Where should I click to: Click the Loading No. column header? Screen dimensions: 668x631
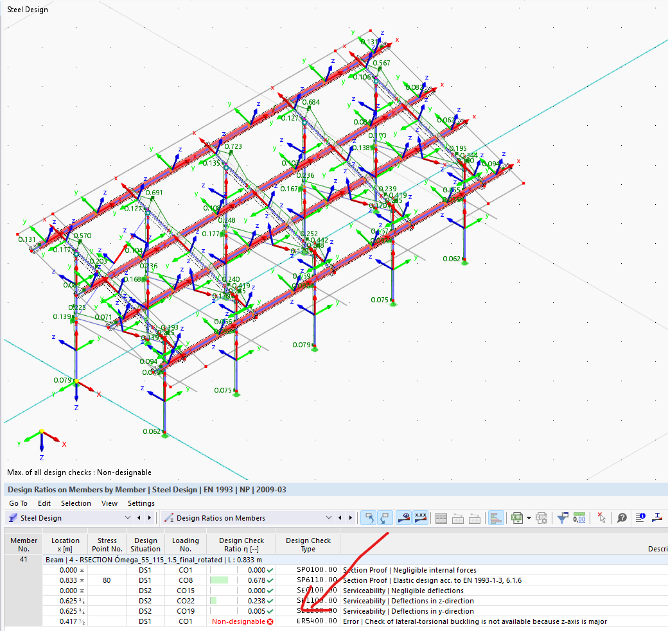coord(186,544)
